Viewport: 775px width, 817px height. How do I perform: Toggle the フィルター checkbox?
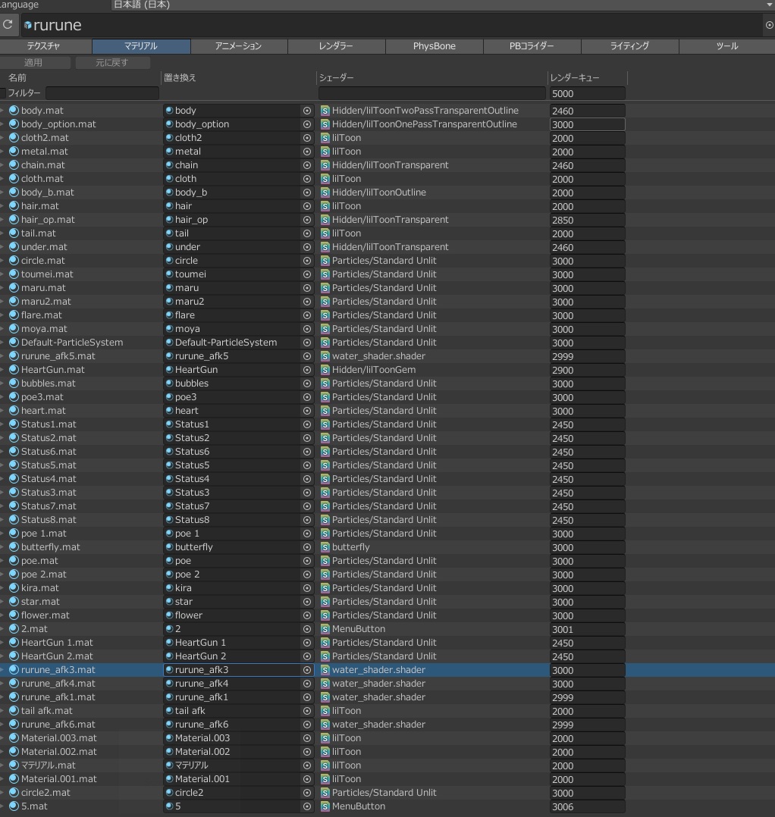(3, 93)
